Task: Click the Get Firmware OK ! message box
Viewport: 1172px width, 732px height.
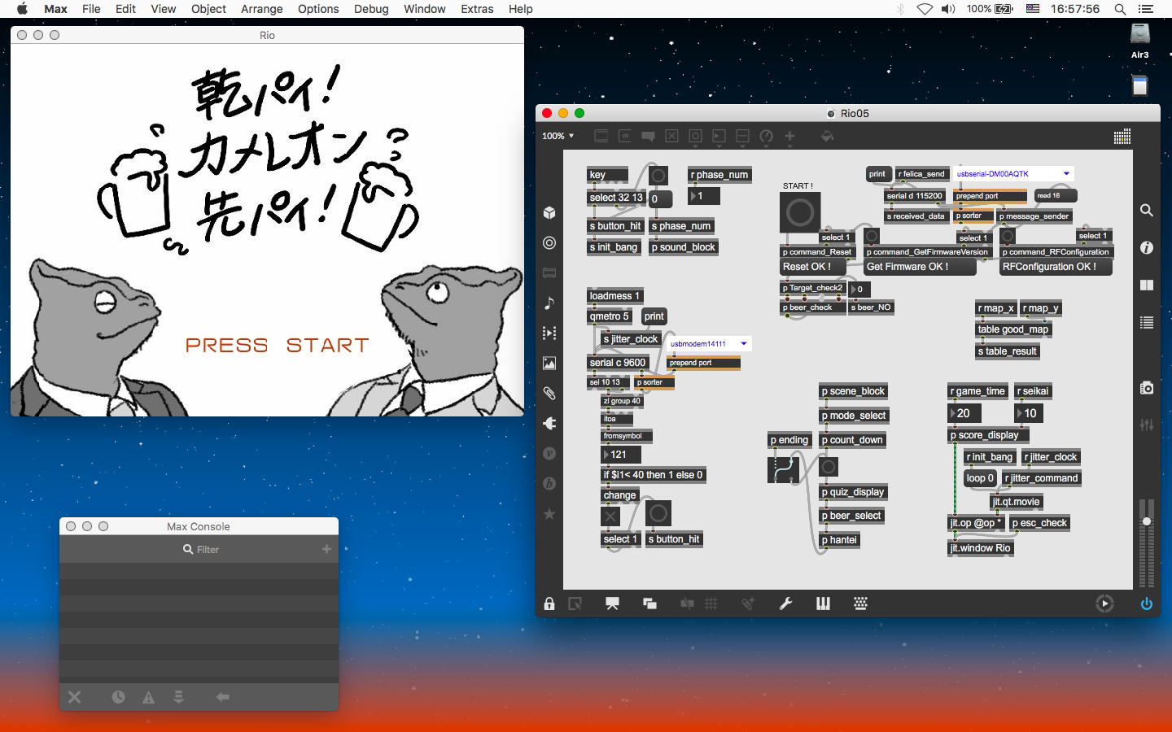Action: click(x=920, y=267)
